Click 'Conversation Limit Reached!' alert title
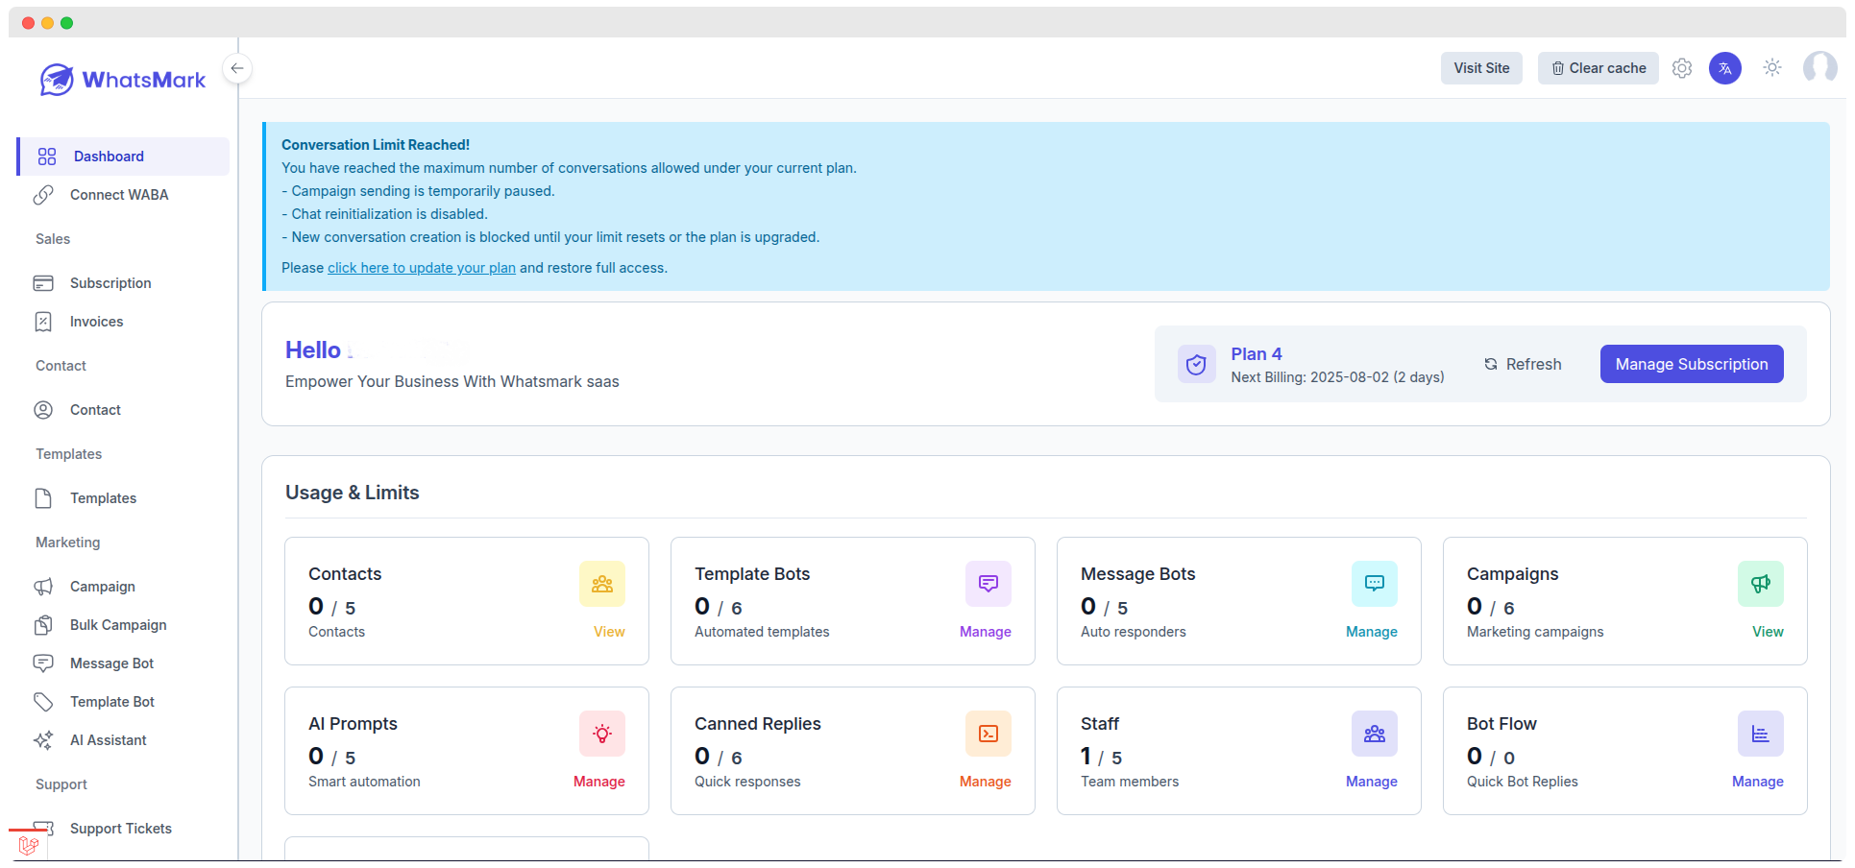Viewport: 1855px width, 868px height. point(376,145)
